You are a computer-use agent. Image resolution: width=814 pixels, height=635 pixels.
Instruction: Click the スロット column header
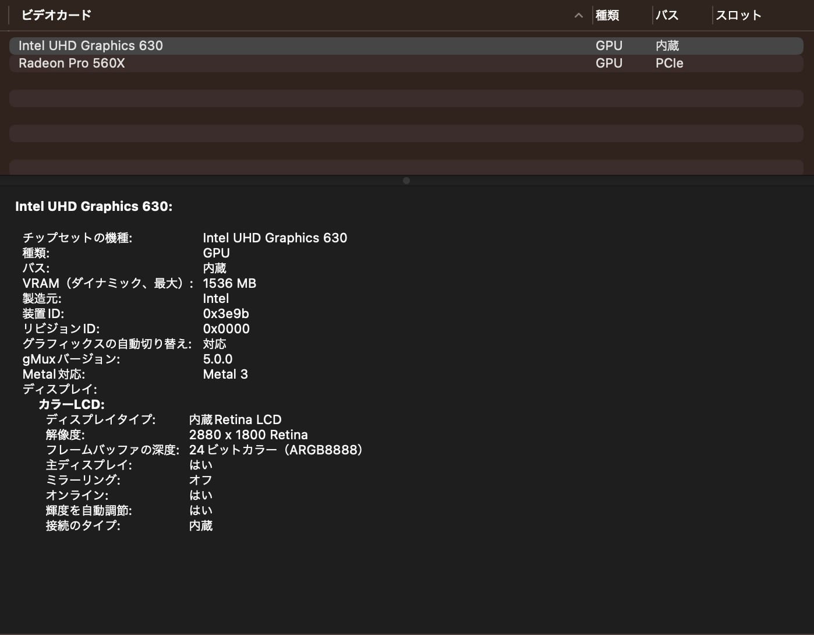(738, 16)
